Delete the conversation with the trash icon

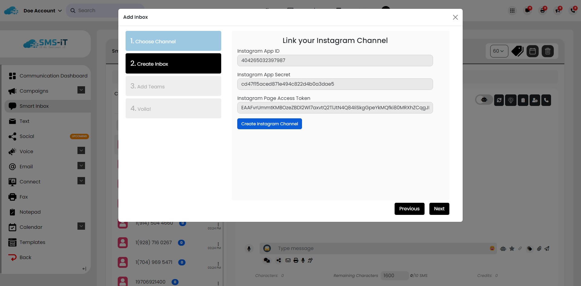[548, 51]
